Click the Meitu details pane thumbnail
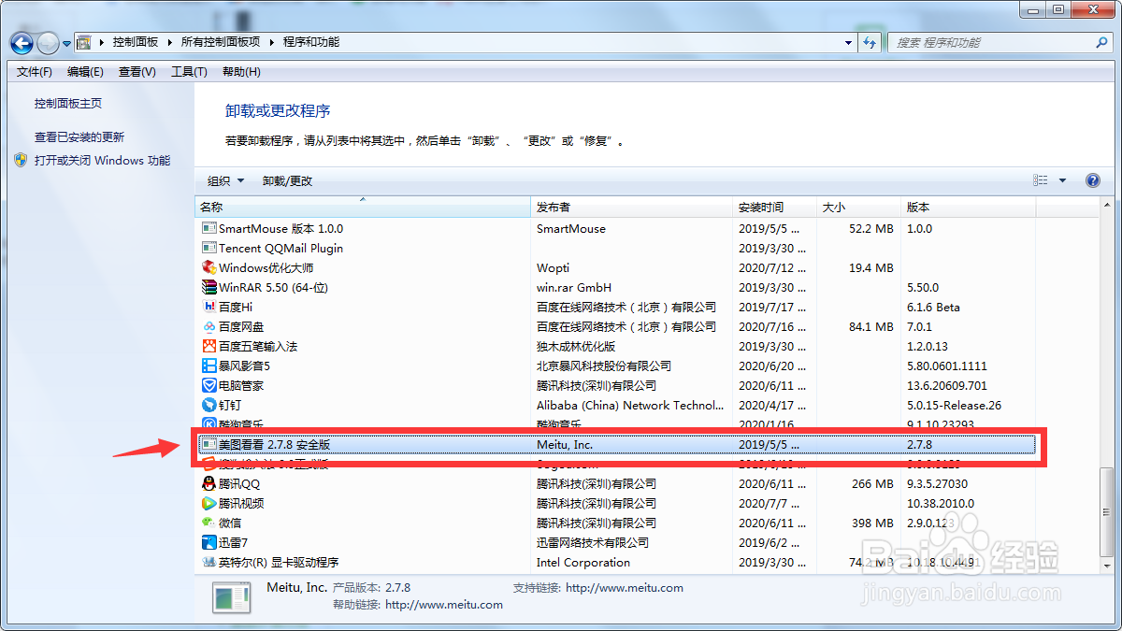Screen dimensions: 1122x631 pos(230,596)
